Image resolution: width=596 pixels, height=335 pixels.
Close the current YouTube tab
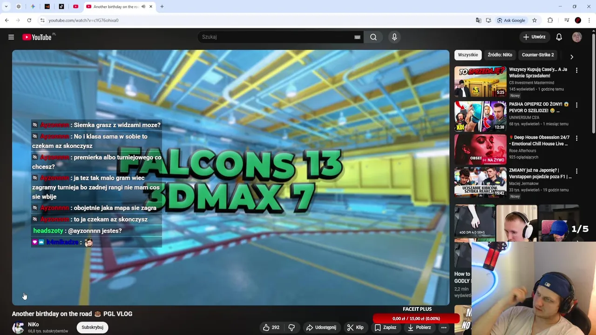[x=151, y=7]
